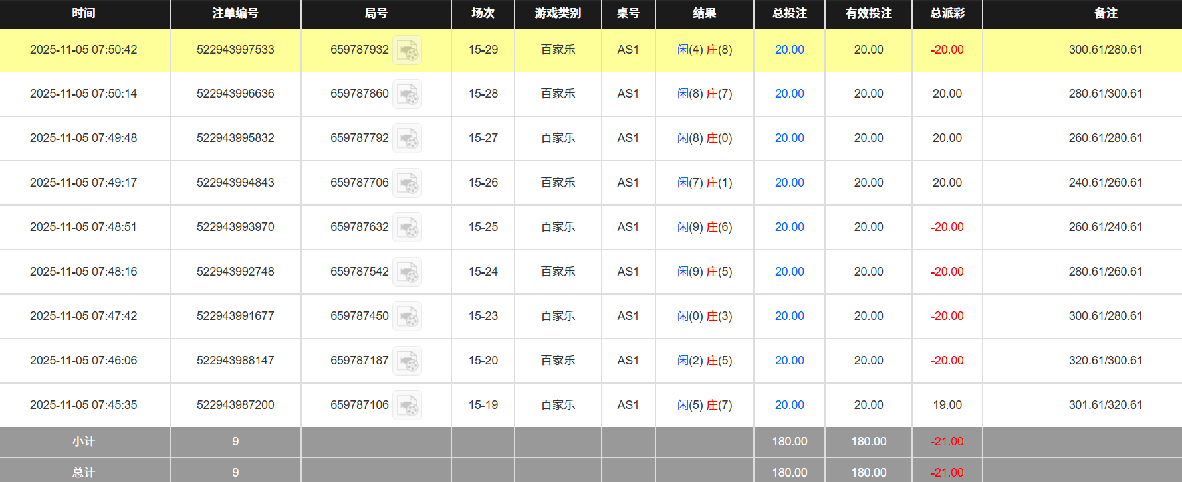Click the replay icon next to 659787632
The image size is (1182, 482).
pos(407,228)
